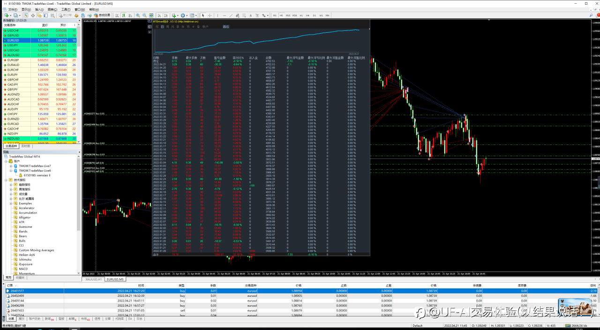The height and width of the screenshot is (330, 600).
Task: Switch to the XAUUSD,H1 chart tab
Action: pyautogui.click(x=94, y=279)
